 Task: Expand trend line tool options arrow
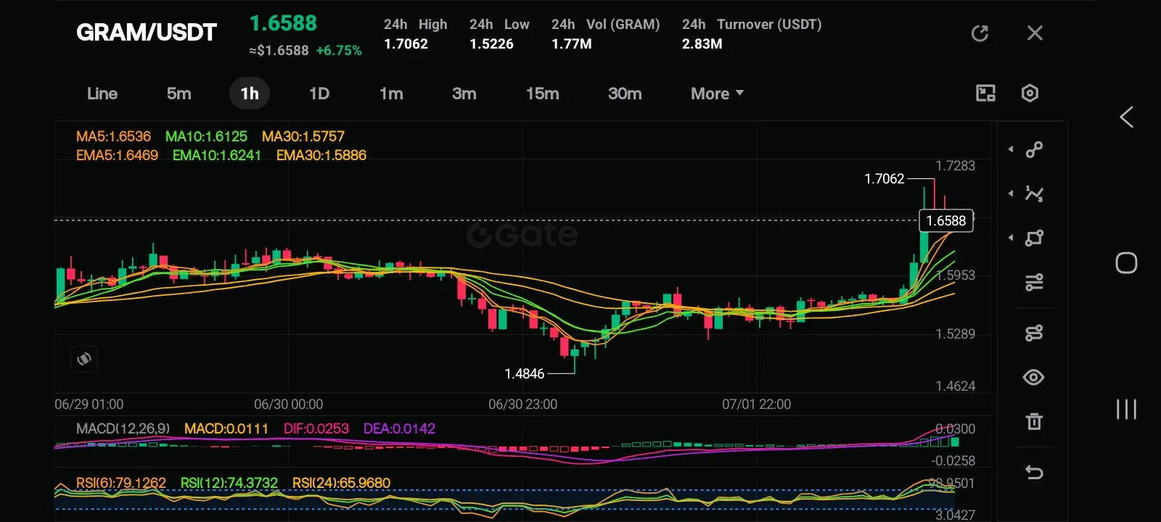click(1011, 149)
